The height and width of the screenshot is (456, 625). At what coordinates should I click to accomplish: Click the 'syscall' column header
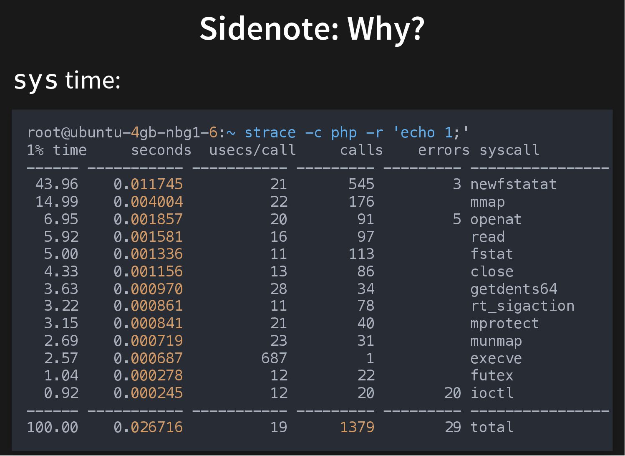click(x=509, y=150)
